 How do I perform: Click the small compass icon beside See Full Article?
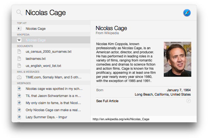188,101
